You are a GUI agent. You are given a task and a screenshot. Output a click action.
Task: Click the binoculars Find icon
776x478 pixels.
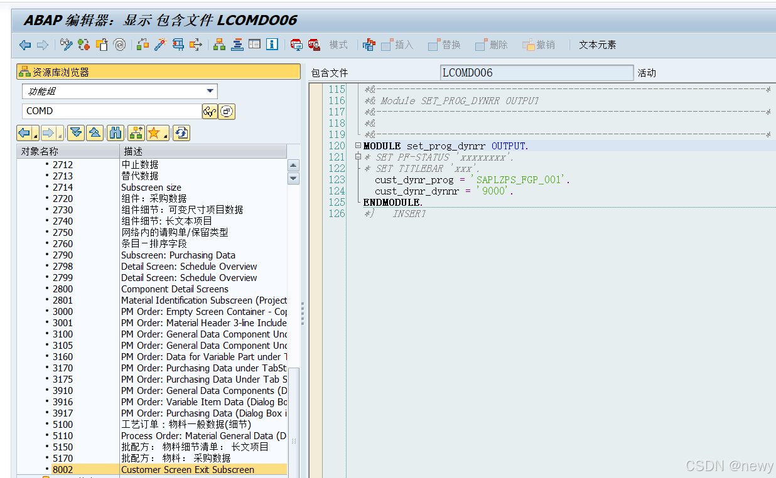click(116, 132)
